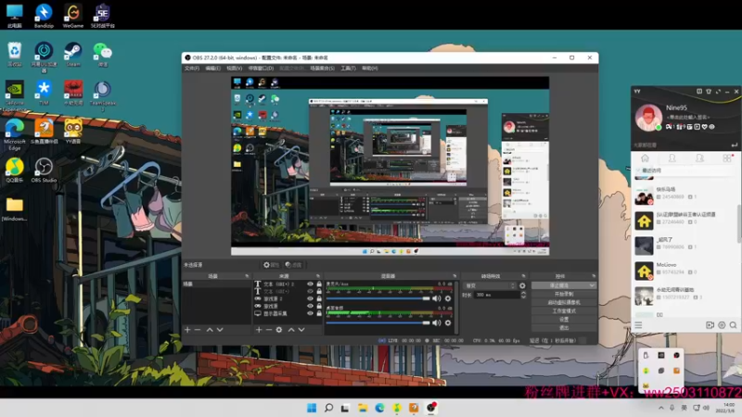Open the 编辑(E) menu in OBS
The width and height of the screenshot is (742, 417).
pos(213,68)
